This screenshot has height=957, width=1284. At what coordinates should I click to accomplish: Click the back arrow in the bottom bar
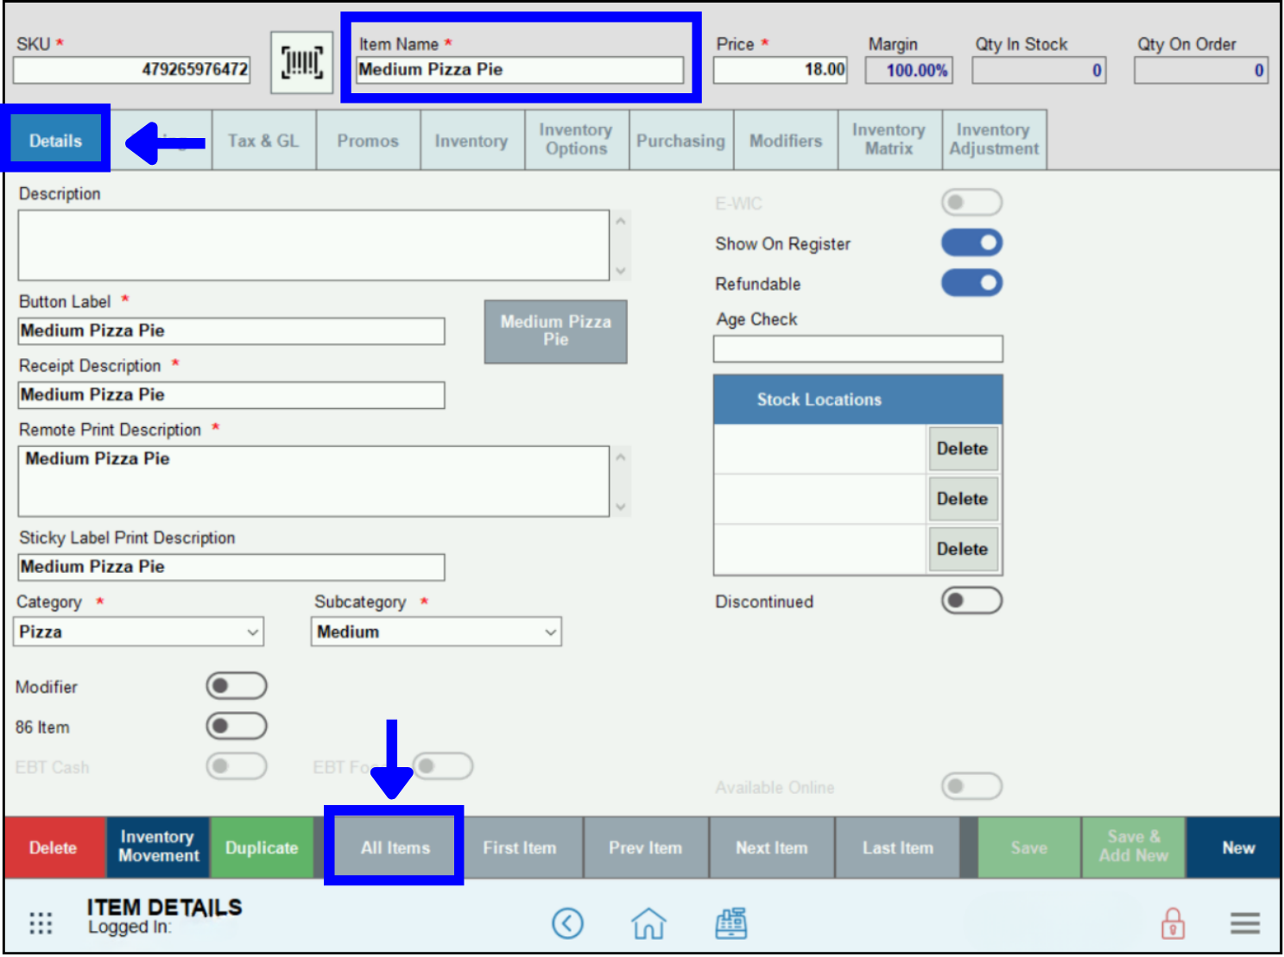coord(567,922)
